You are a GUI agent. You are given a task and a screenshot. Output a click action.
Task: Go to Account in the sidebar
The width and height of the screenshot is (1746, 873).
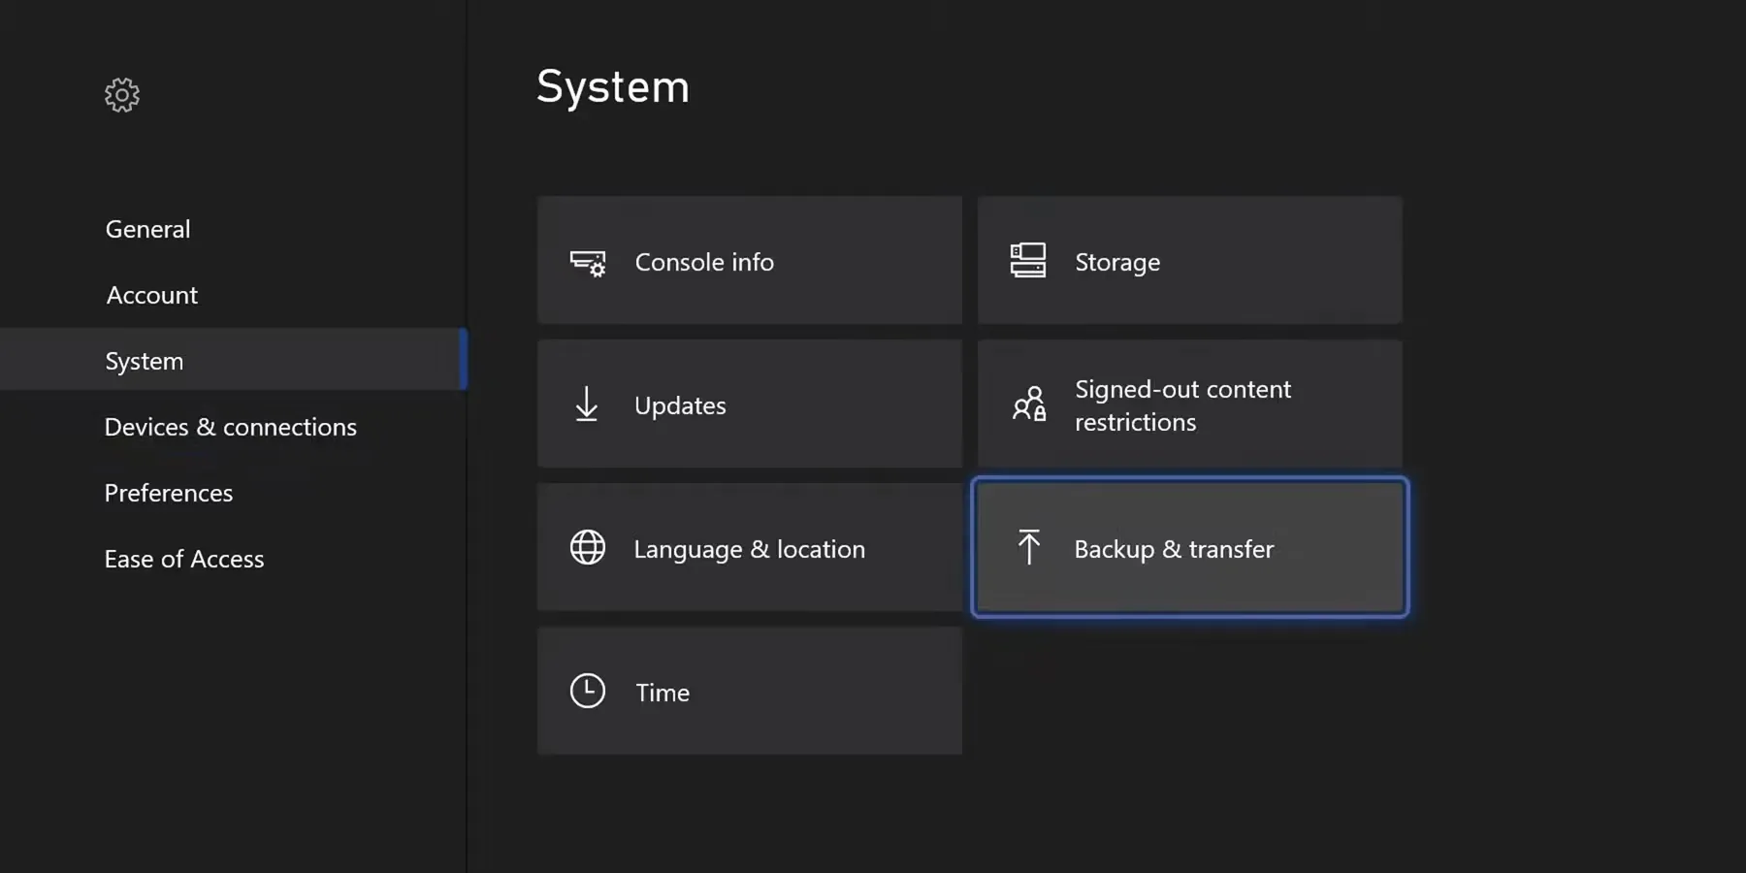point(152,295)
